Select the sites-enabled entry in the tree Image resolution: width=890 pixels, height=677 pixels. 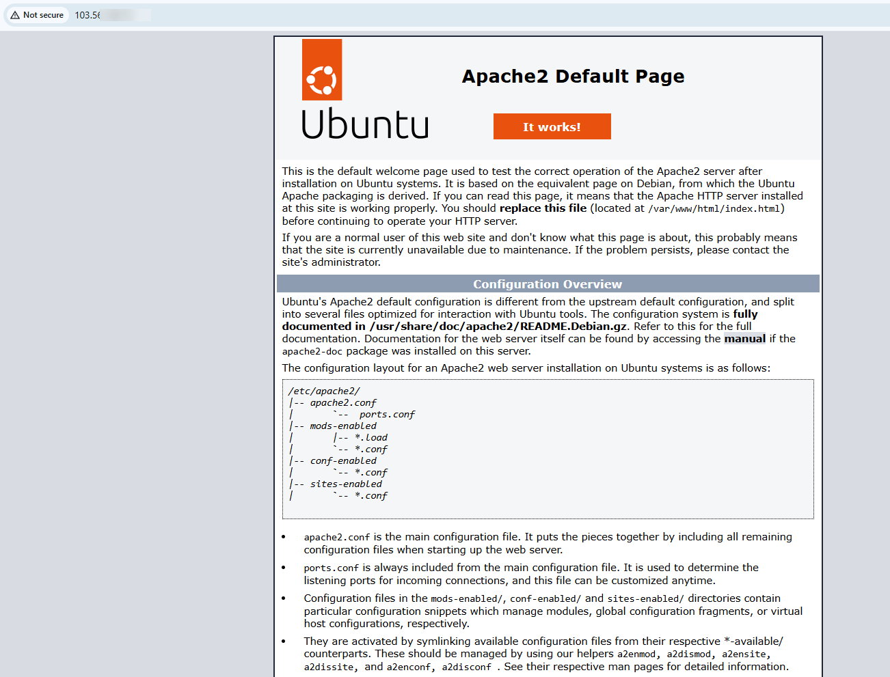click(x=347, y=484)
